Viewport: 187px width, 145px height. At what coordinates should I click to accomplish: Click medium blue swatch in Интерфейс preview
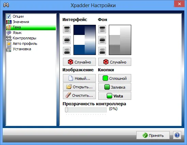coord(79,50)
